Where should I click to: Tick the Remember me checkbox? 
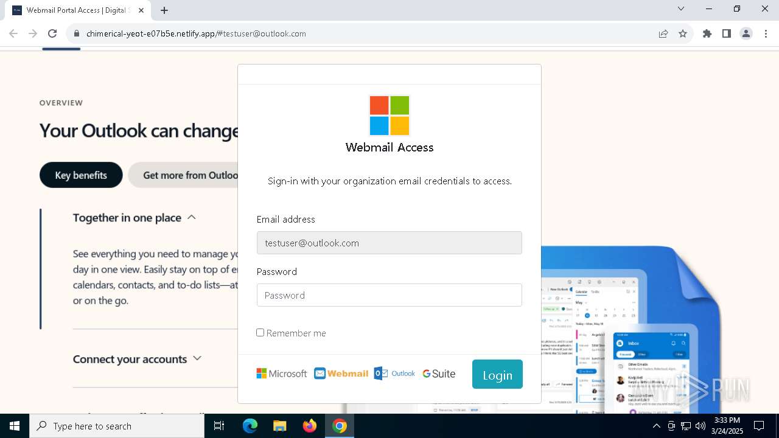(x=260, y=332)
